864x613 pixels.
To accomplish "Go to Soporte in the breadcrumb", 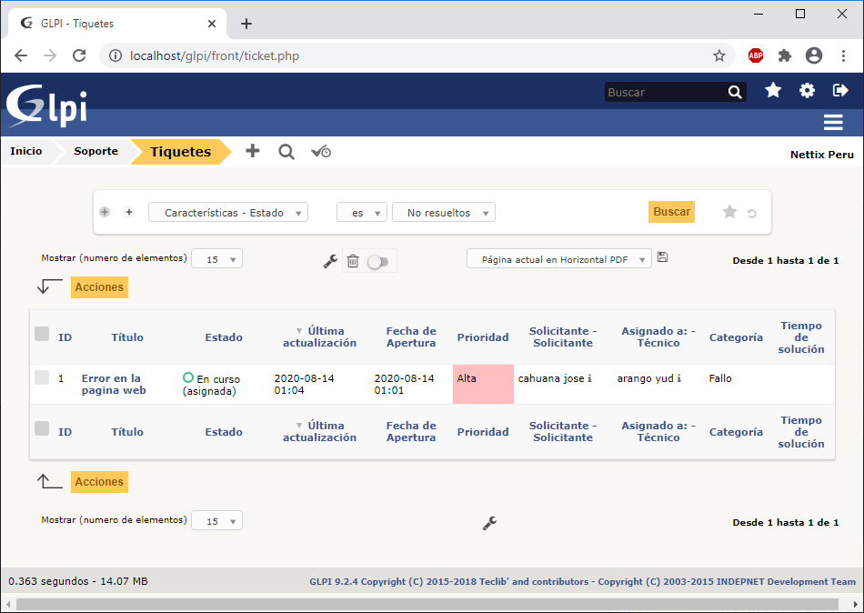I will coord(95,151).
